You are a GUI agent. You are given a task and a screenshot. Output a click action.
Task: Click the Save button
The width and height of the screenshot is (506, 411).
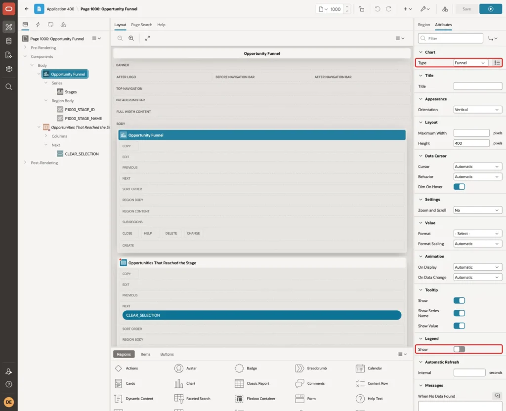(466, 9)
